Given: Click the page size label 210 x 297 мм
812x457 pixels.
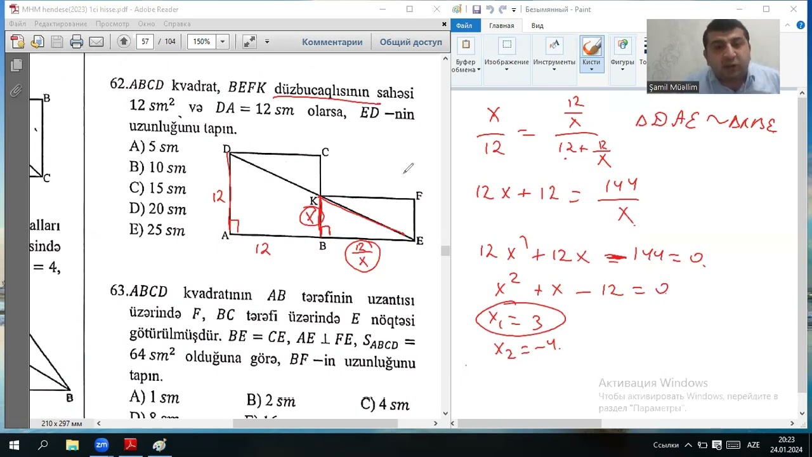Looking at the screenshot, I should (62, 423).
